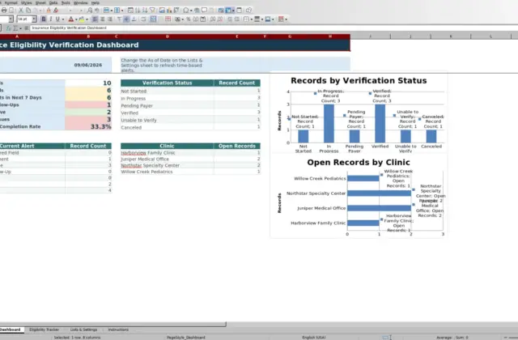Apply the font color swatch
Viewport: 518px width, 340px height.
[70, 19]
